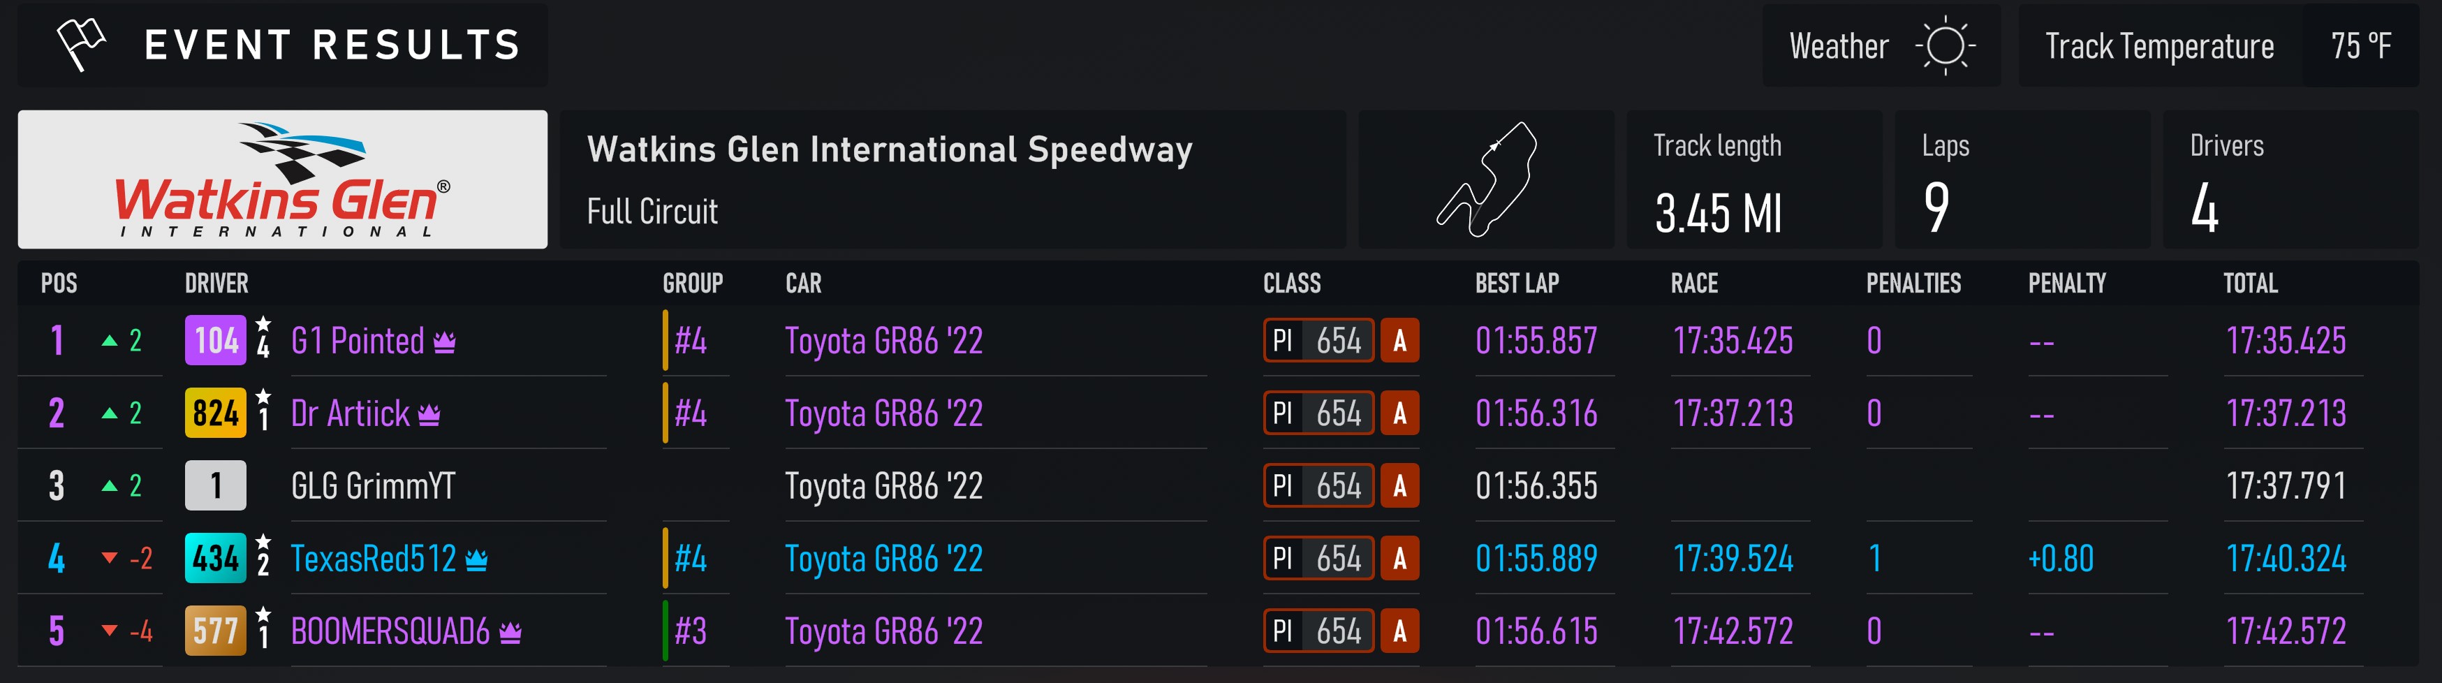
Task: Click the crown icon beside TexasRed512
Action: pos(477,559)
